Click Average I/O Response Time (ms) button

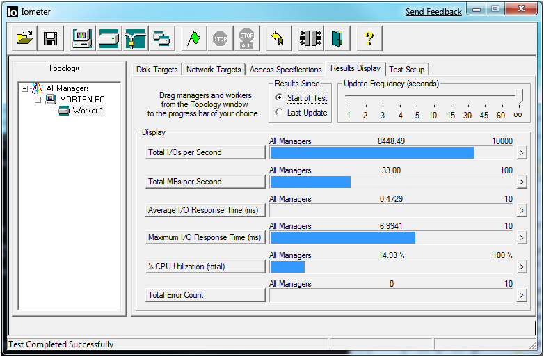pyautogui.click(x=205, y=210)
